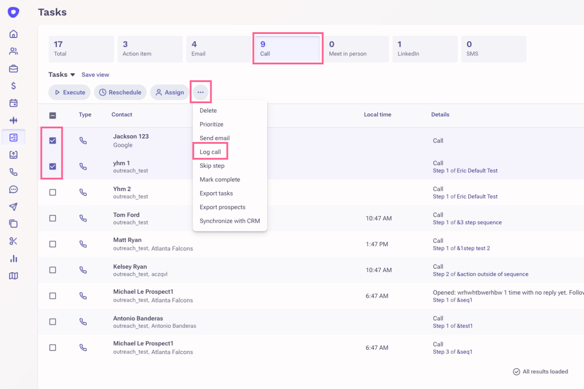584x389 pixels.
Task: Check the Kelsey Ryan task checkbox
Action: pos(53,270)
